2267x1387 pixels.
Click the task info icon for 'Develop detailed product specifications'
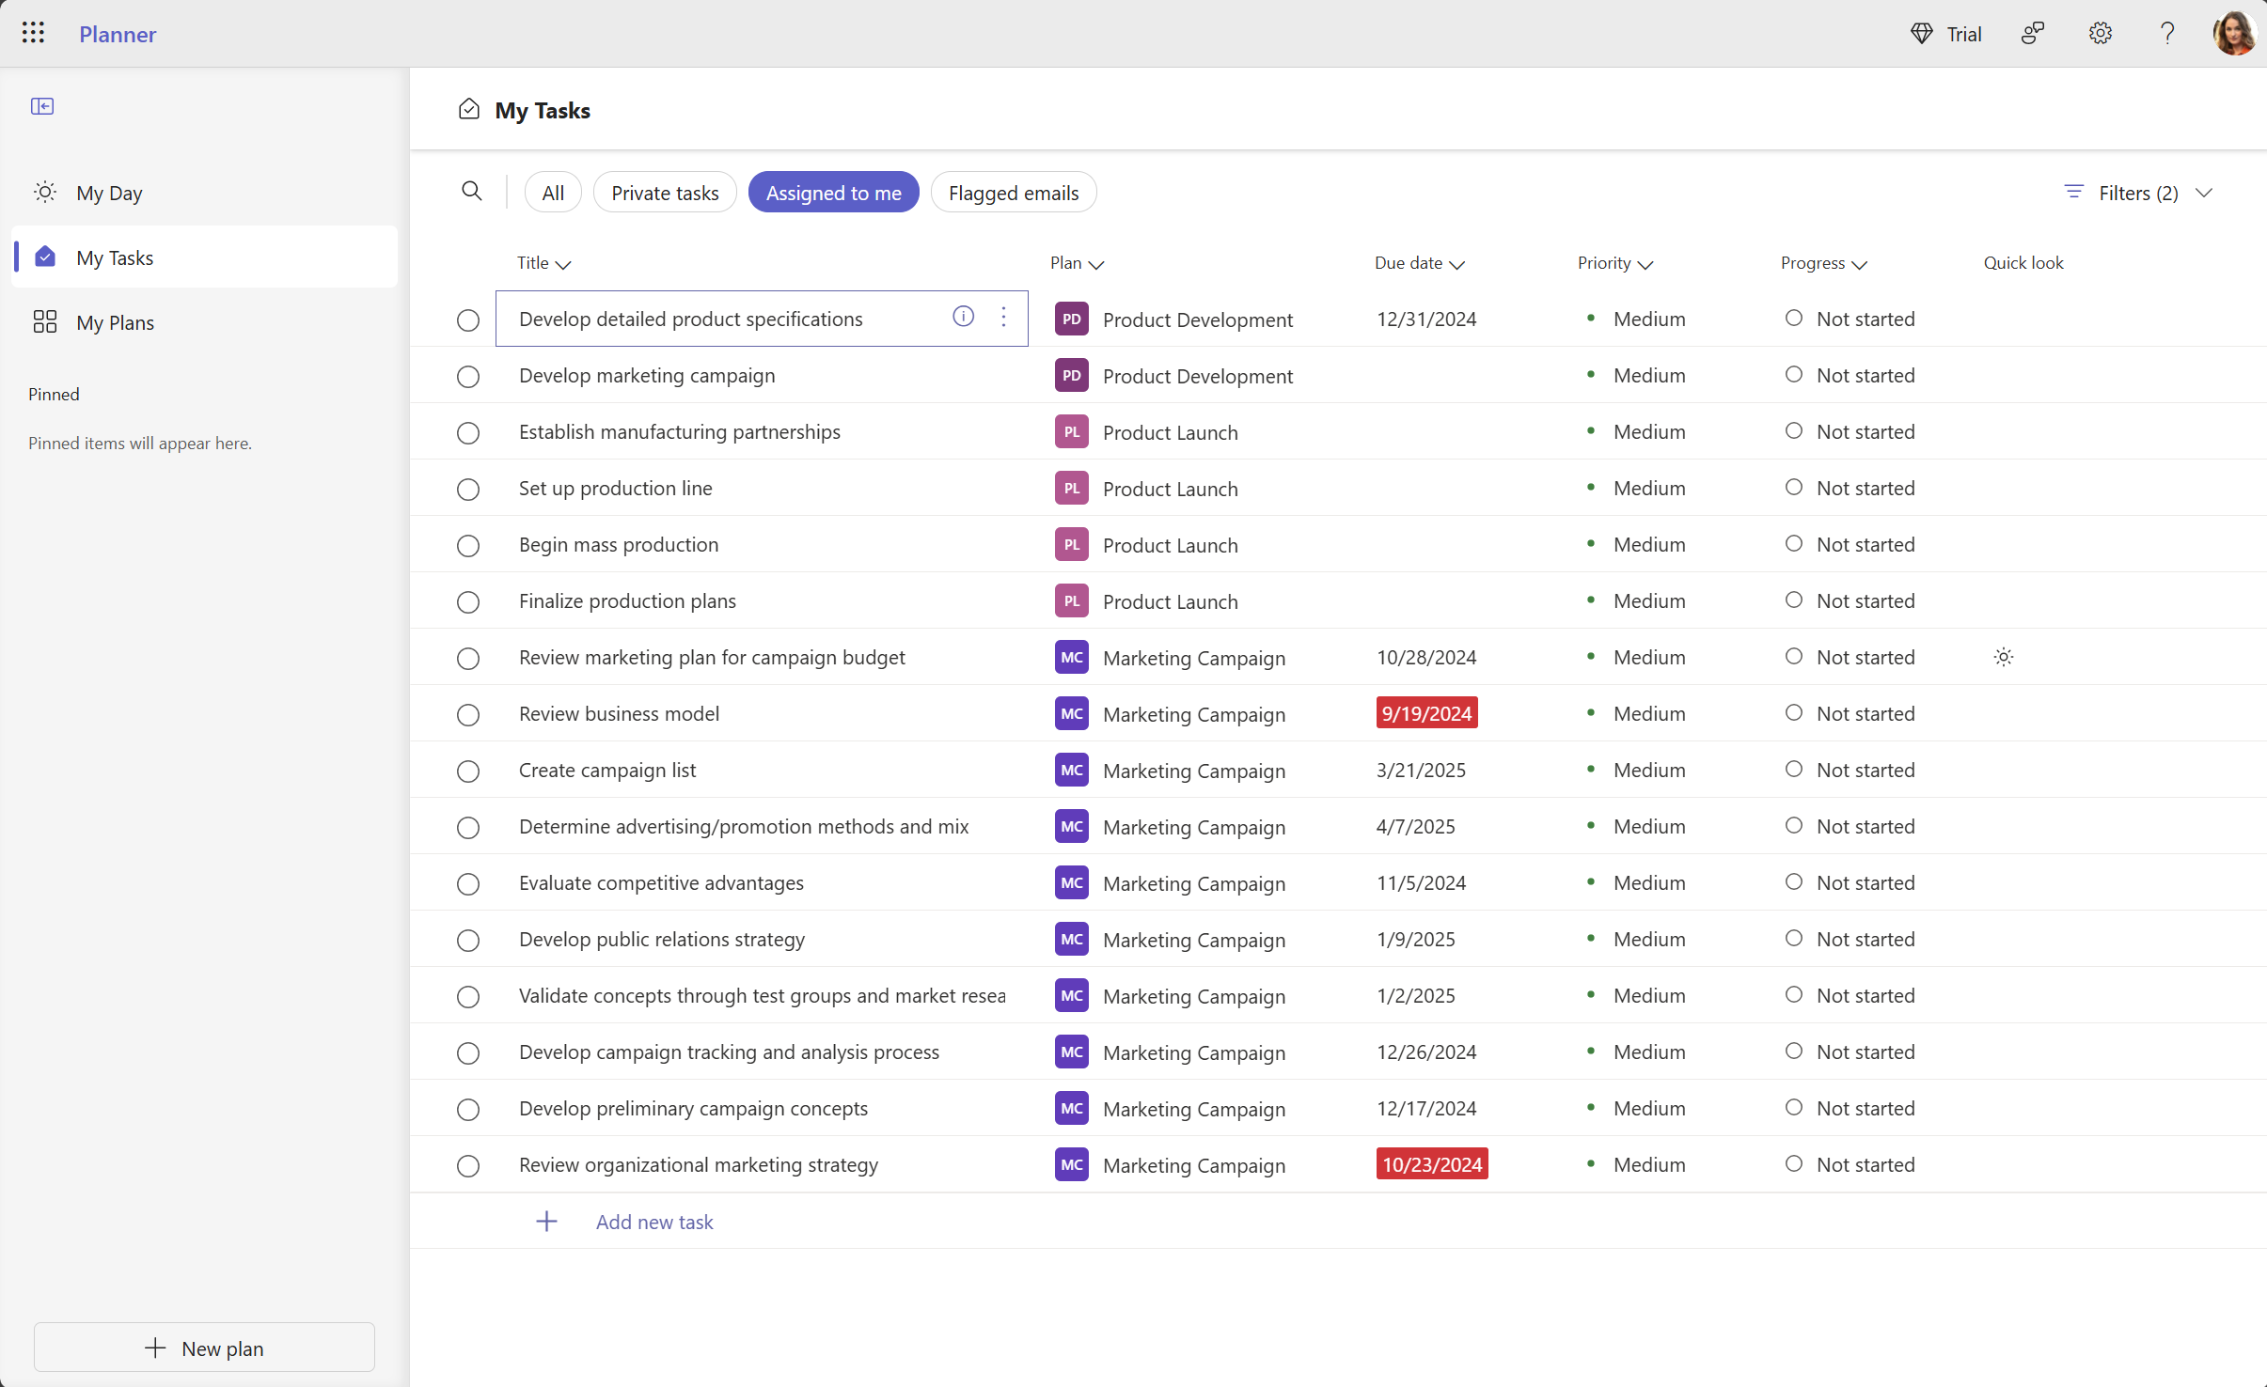964,318
